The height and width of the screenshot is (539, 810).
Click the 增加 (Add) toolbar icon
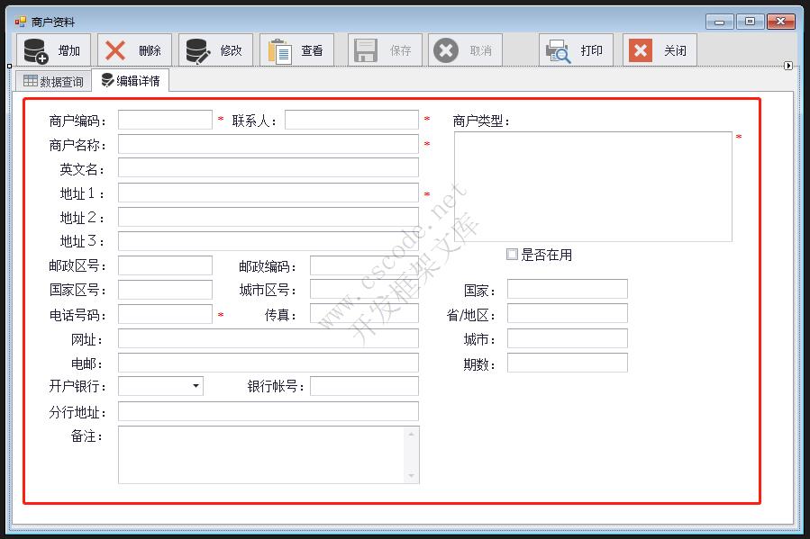[x=34, y=49]
